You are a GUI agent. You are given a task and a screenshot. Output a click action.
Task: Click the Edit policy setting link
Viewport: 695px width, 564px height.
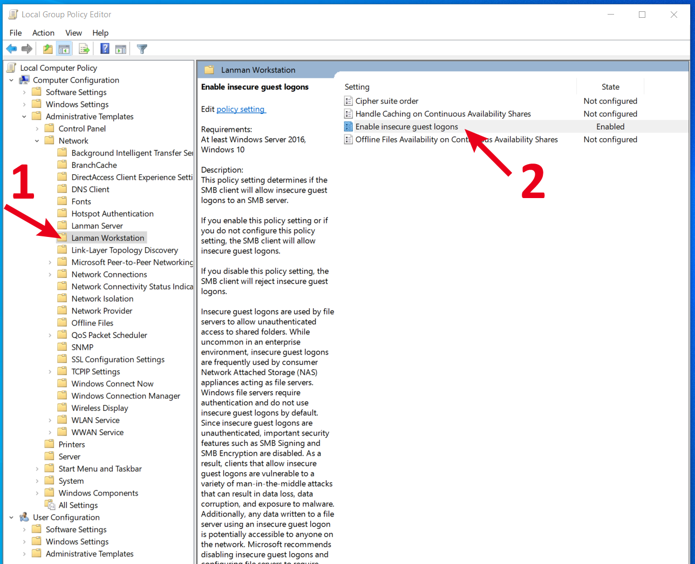coord(241,109)
